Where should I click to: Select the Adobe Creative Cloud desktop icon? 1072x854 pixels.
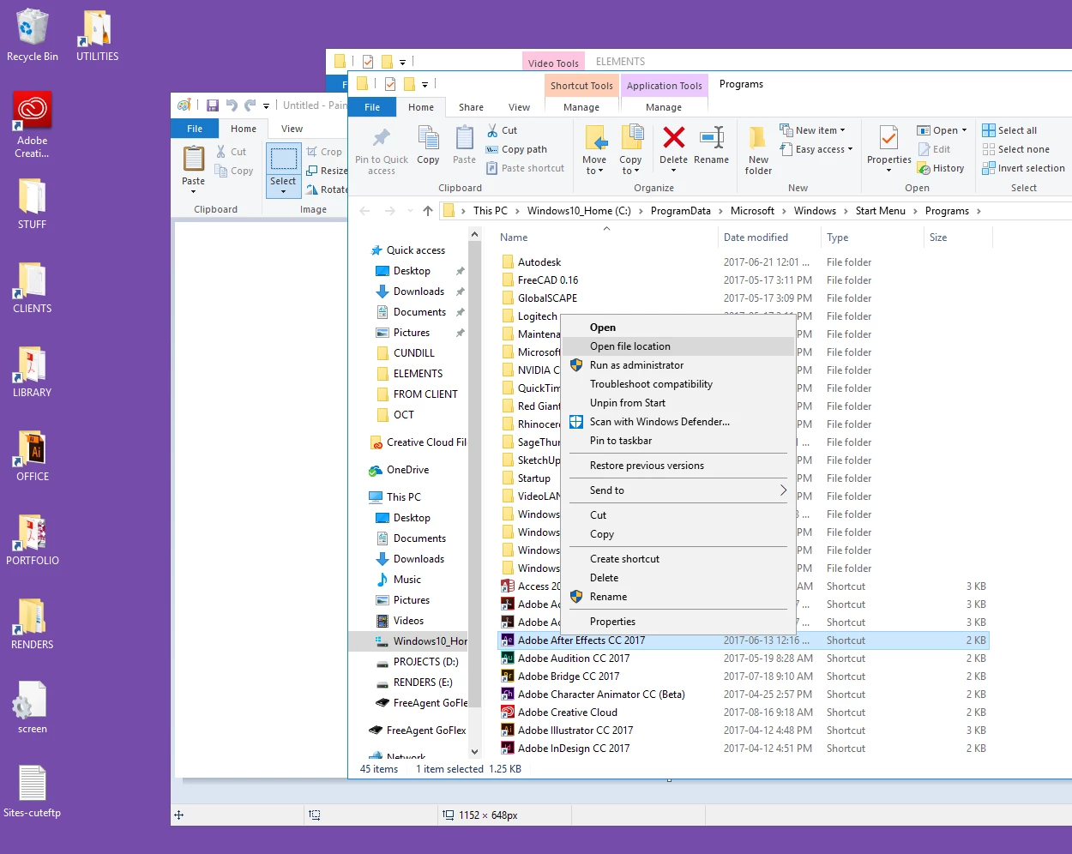(x=32, y=125)
